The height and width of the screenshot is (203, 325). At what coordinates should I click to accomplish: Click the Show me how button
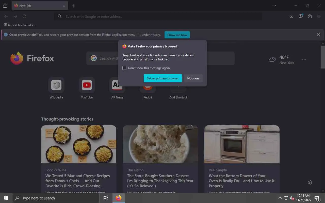click(177, 35)
